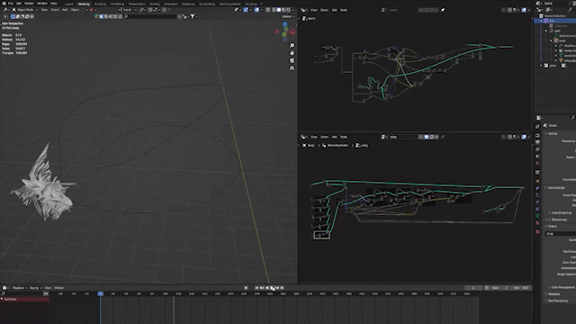Select solid viewport shading mode

[278, 10]
